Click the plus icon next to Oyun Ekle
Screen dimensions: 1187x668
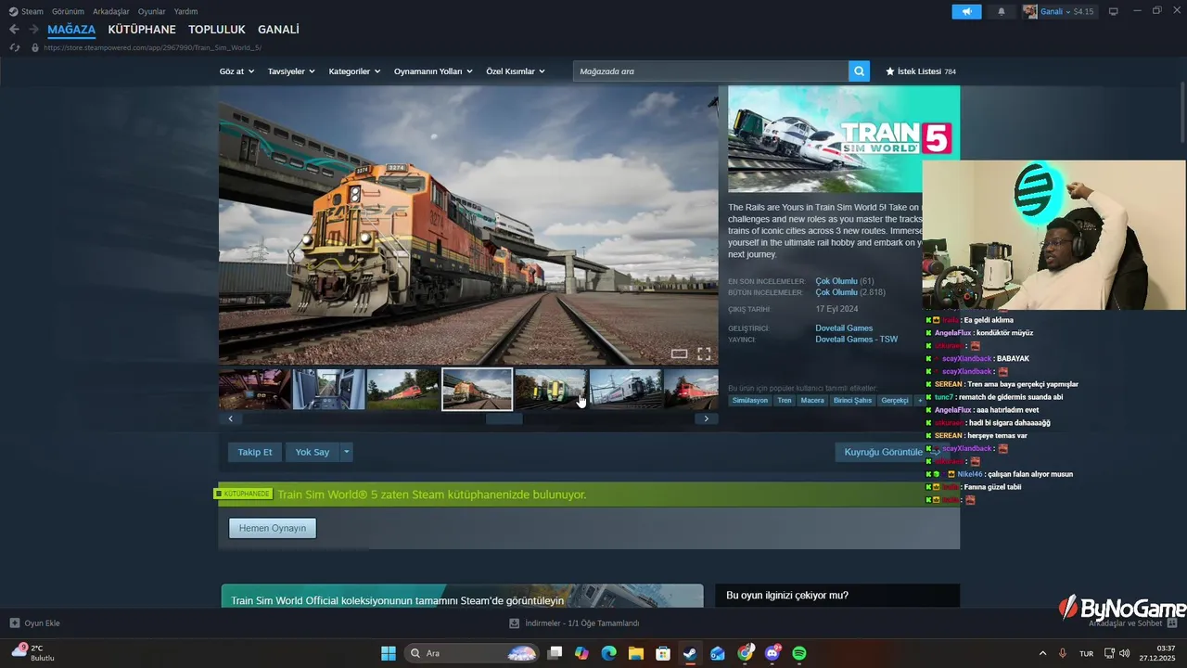(15, 623)
